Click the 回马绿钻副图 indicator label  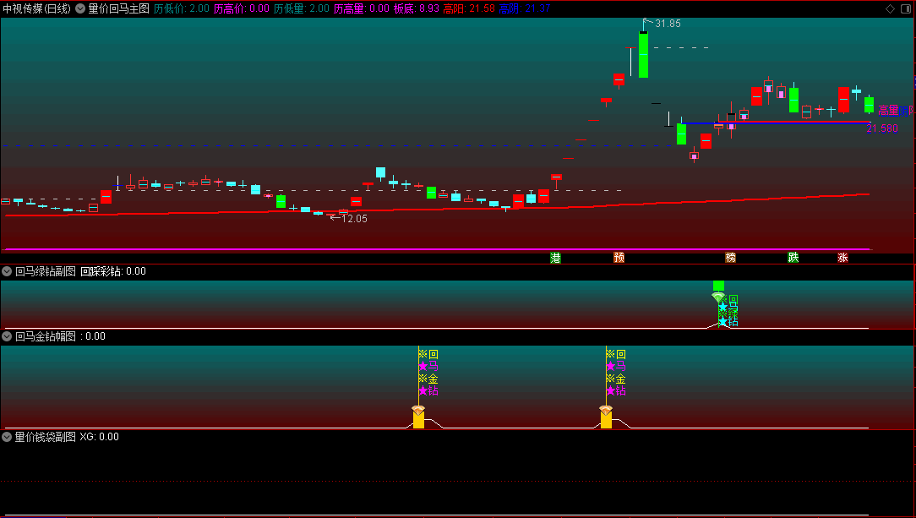[x=46, y=271]
